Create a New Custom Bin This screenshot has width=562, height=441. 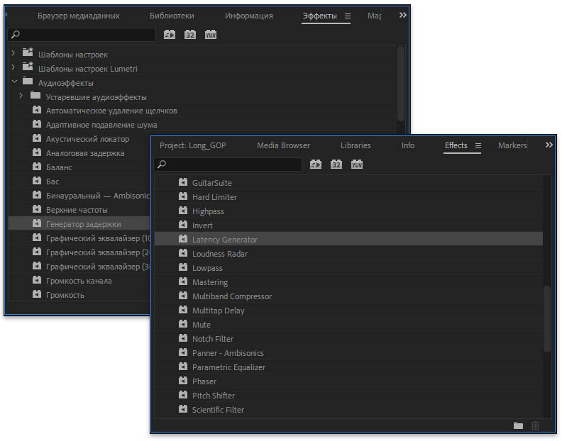tap(518, 425)
